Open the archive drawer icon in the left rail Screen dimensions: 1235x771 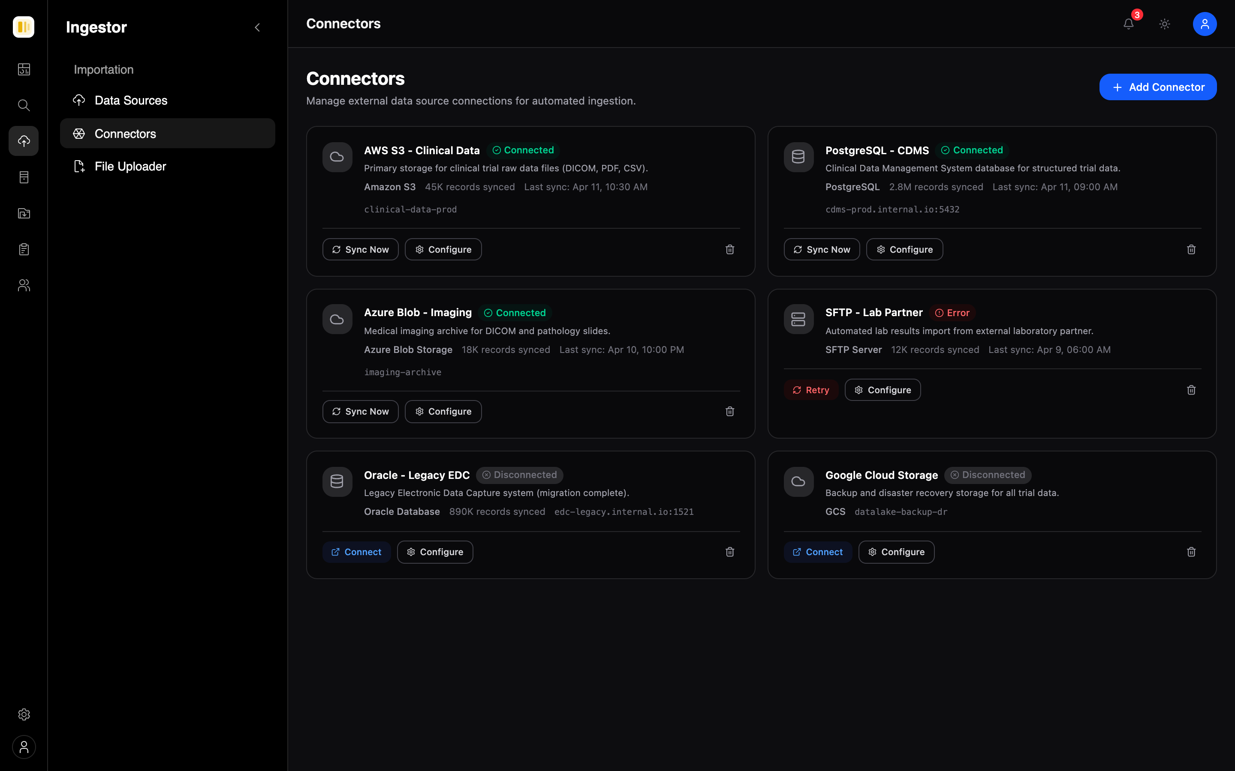pos(24,177)
